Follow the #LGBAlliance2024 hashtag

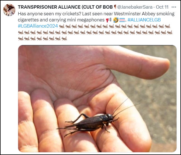coord(38,26)
